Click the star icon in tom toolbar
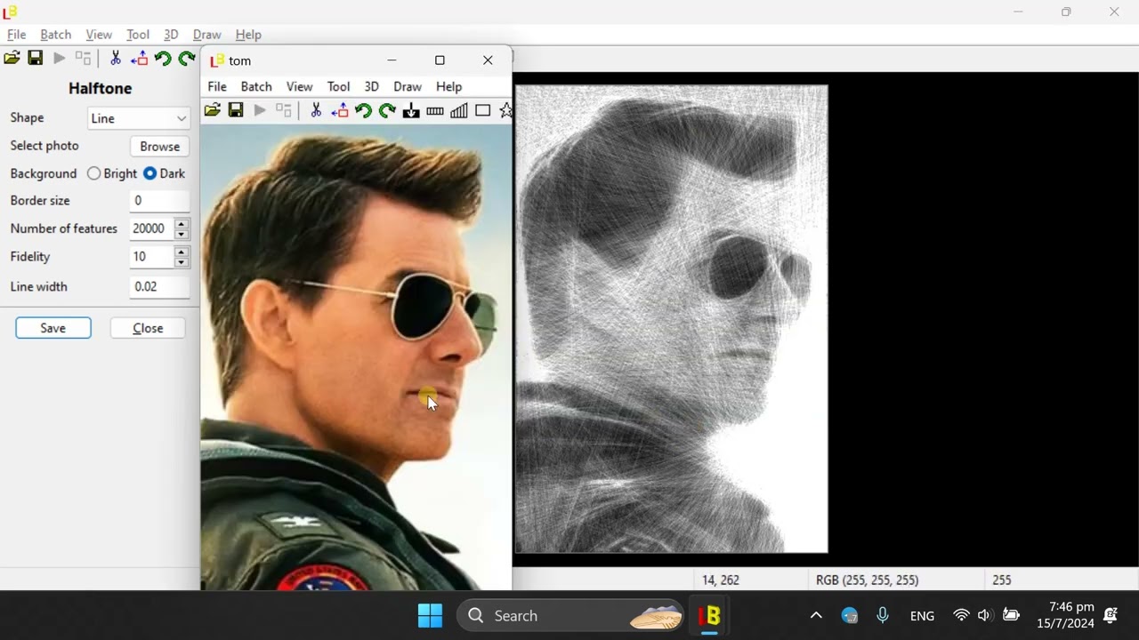 tap(505, 111)
